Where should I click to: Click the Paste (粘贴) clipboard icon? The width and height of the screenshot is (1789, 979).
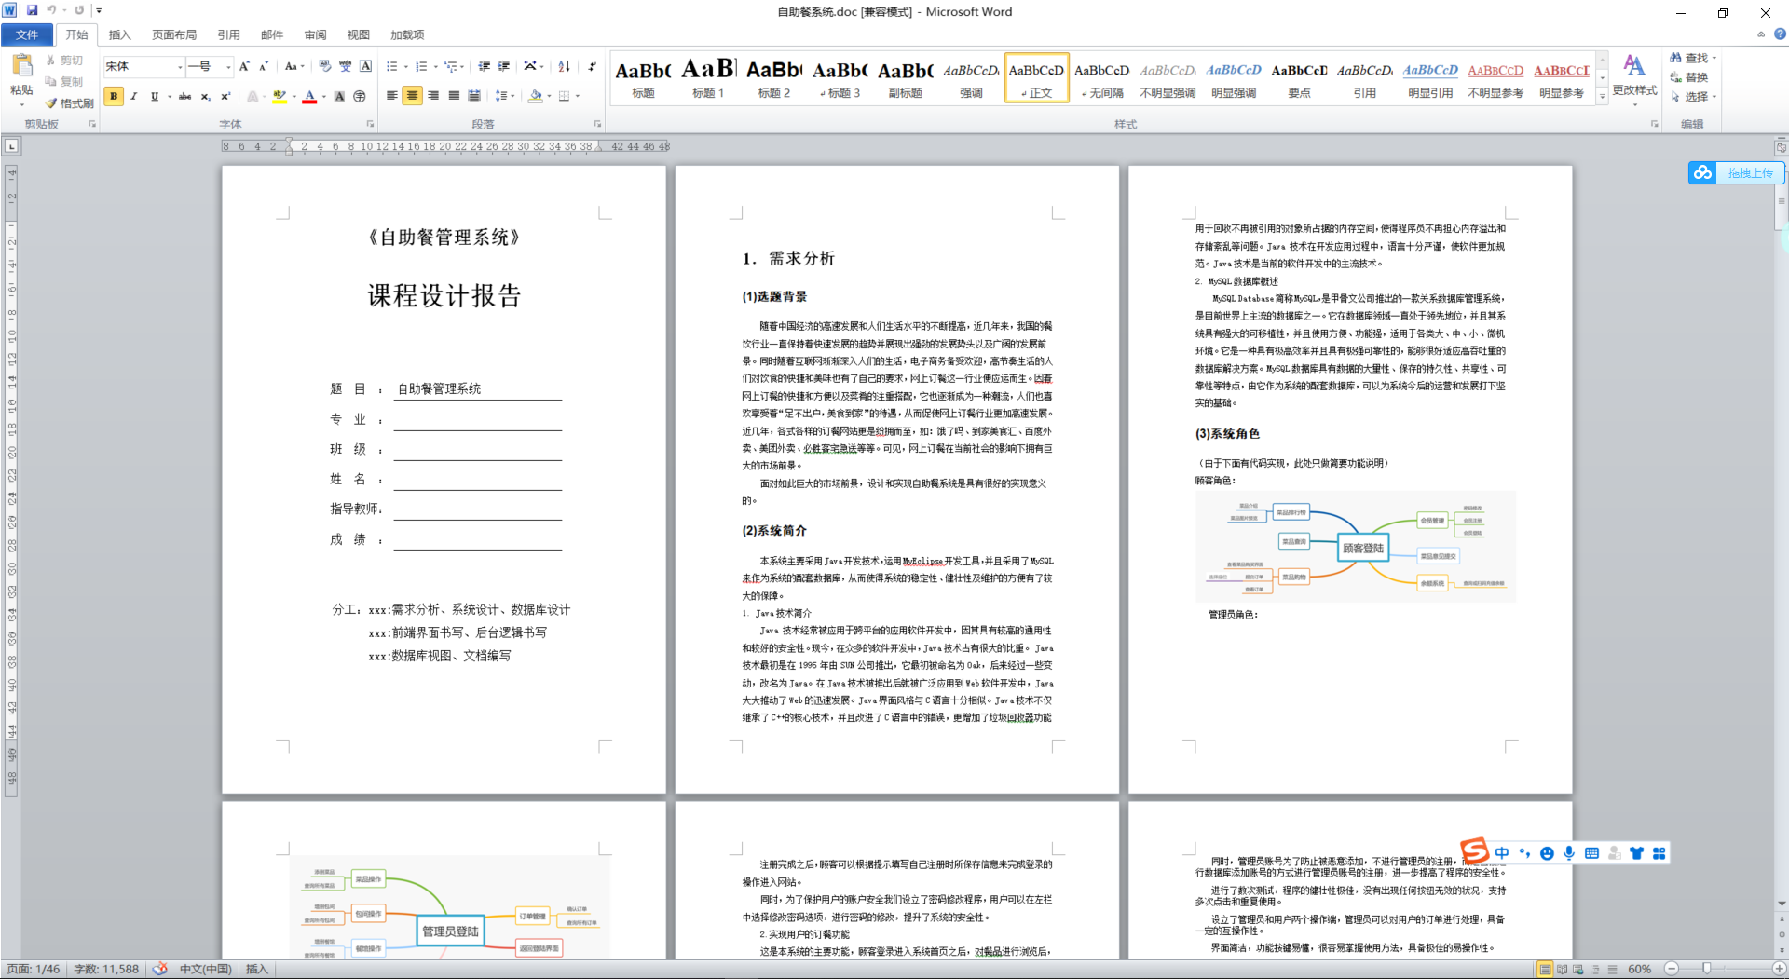tap(21, 66)
